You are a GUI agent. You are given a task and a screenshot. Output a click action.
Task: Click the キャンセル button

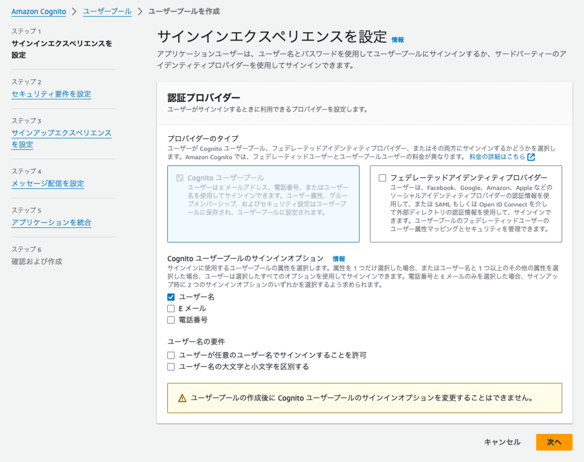pyautogui.click(x=502, y=442)
